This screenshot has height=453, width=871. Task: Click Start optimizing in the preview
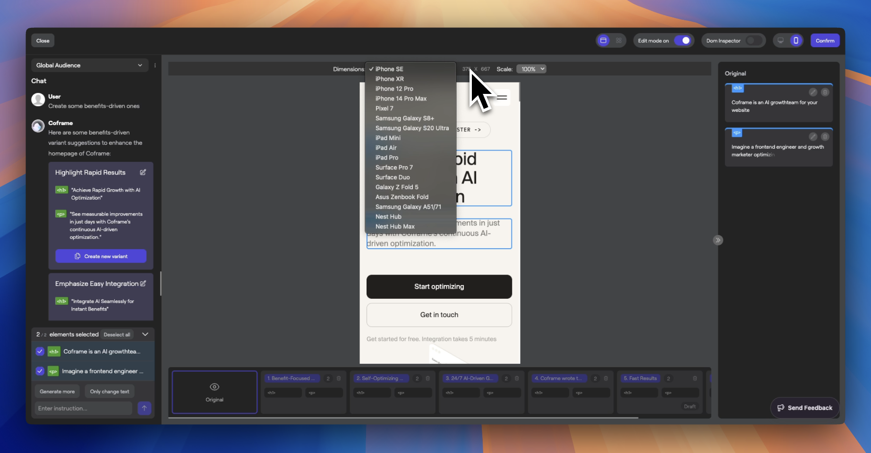tap(439, 287)
